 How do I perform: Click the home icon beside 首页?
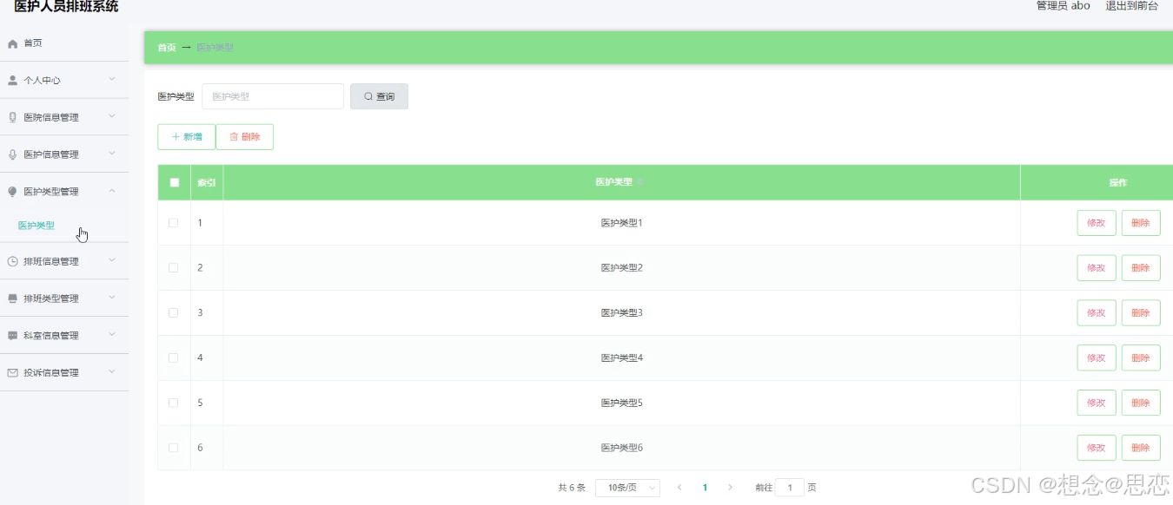[x=13, y=43]
